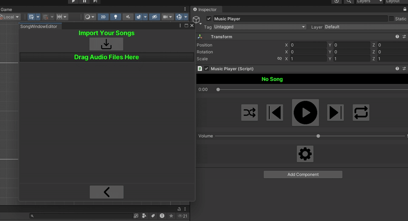Screen dimensions: 408x221
Task: Switch to the Game tab
Action: [6, 9]
